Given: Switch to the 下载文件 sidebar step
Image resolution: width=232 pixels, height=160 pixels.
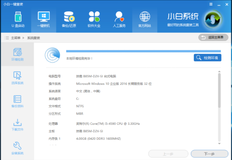Looking at the screenshot, I should click(17, 124).
